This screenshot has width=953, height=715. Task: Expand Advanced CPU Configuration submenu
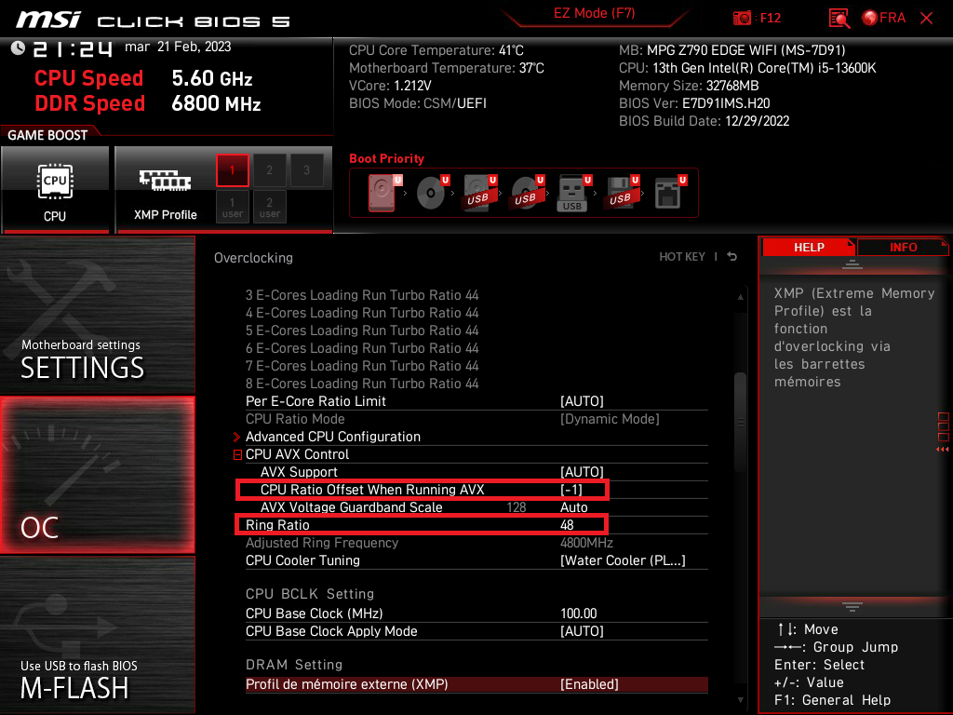point(332,437)
